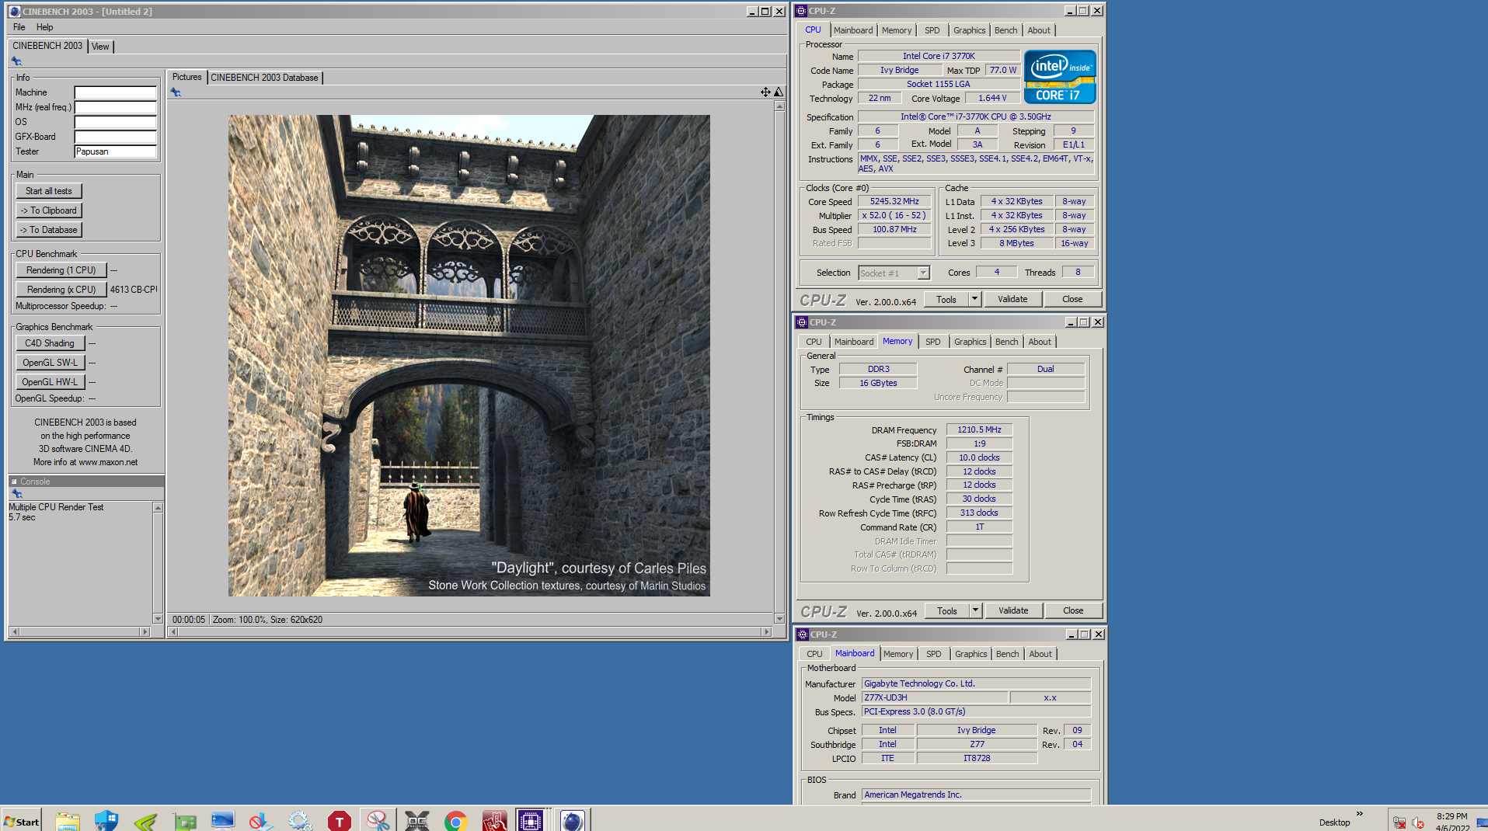Click the Start button
This screenshot has width=1488, height=831.
(21, 822)
